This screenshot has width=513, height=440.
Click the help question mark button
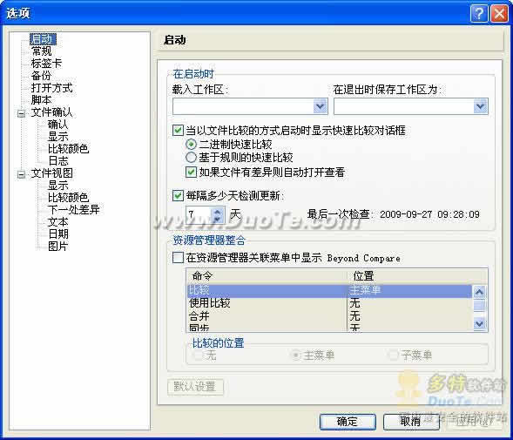click(479, 13)
